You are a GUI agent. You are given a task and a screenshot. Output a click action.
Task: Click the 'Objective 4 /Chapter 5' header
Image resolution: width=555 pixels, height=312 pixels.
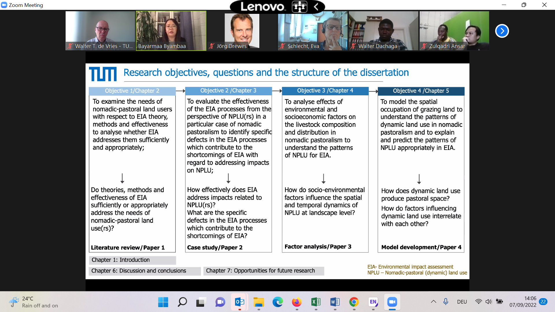tap(421, 91)
